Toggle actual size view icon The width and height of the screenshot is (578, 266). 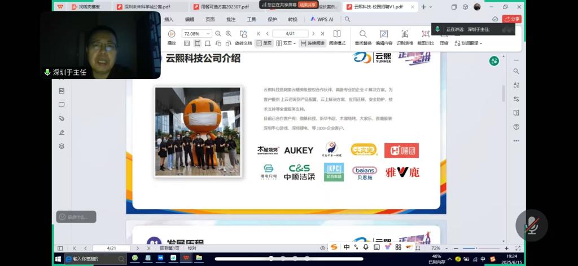(187, 43)
